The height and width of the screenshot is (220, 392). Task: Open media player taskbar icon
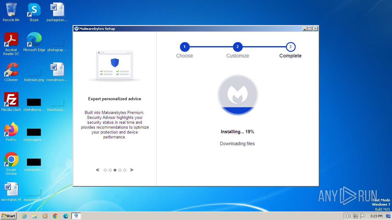(x=45, y=216)
